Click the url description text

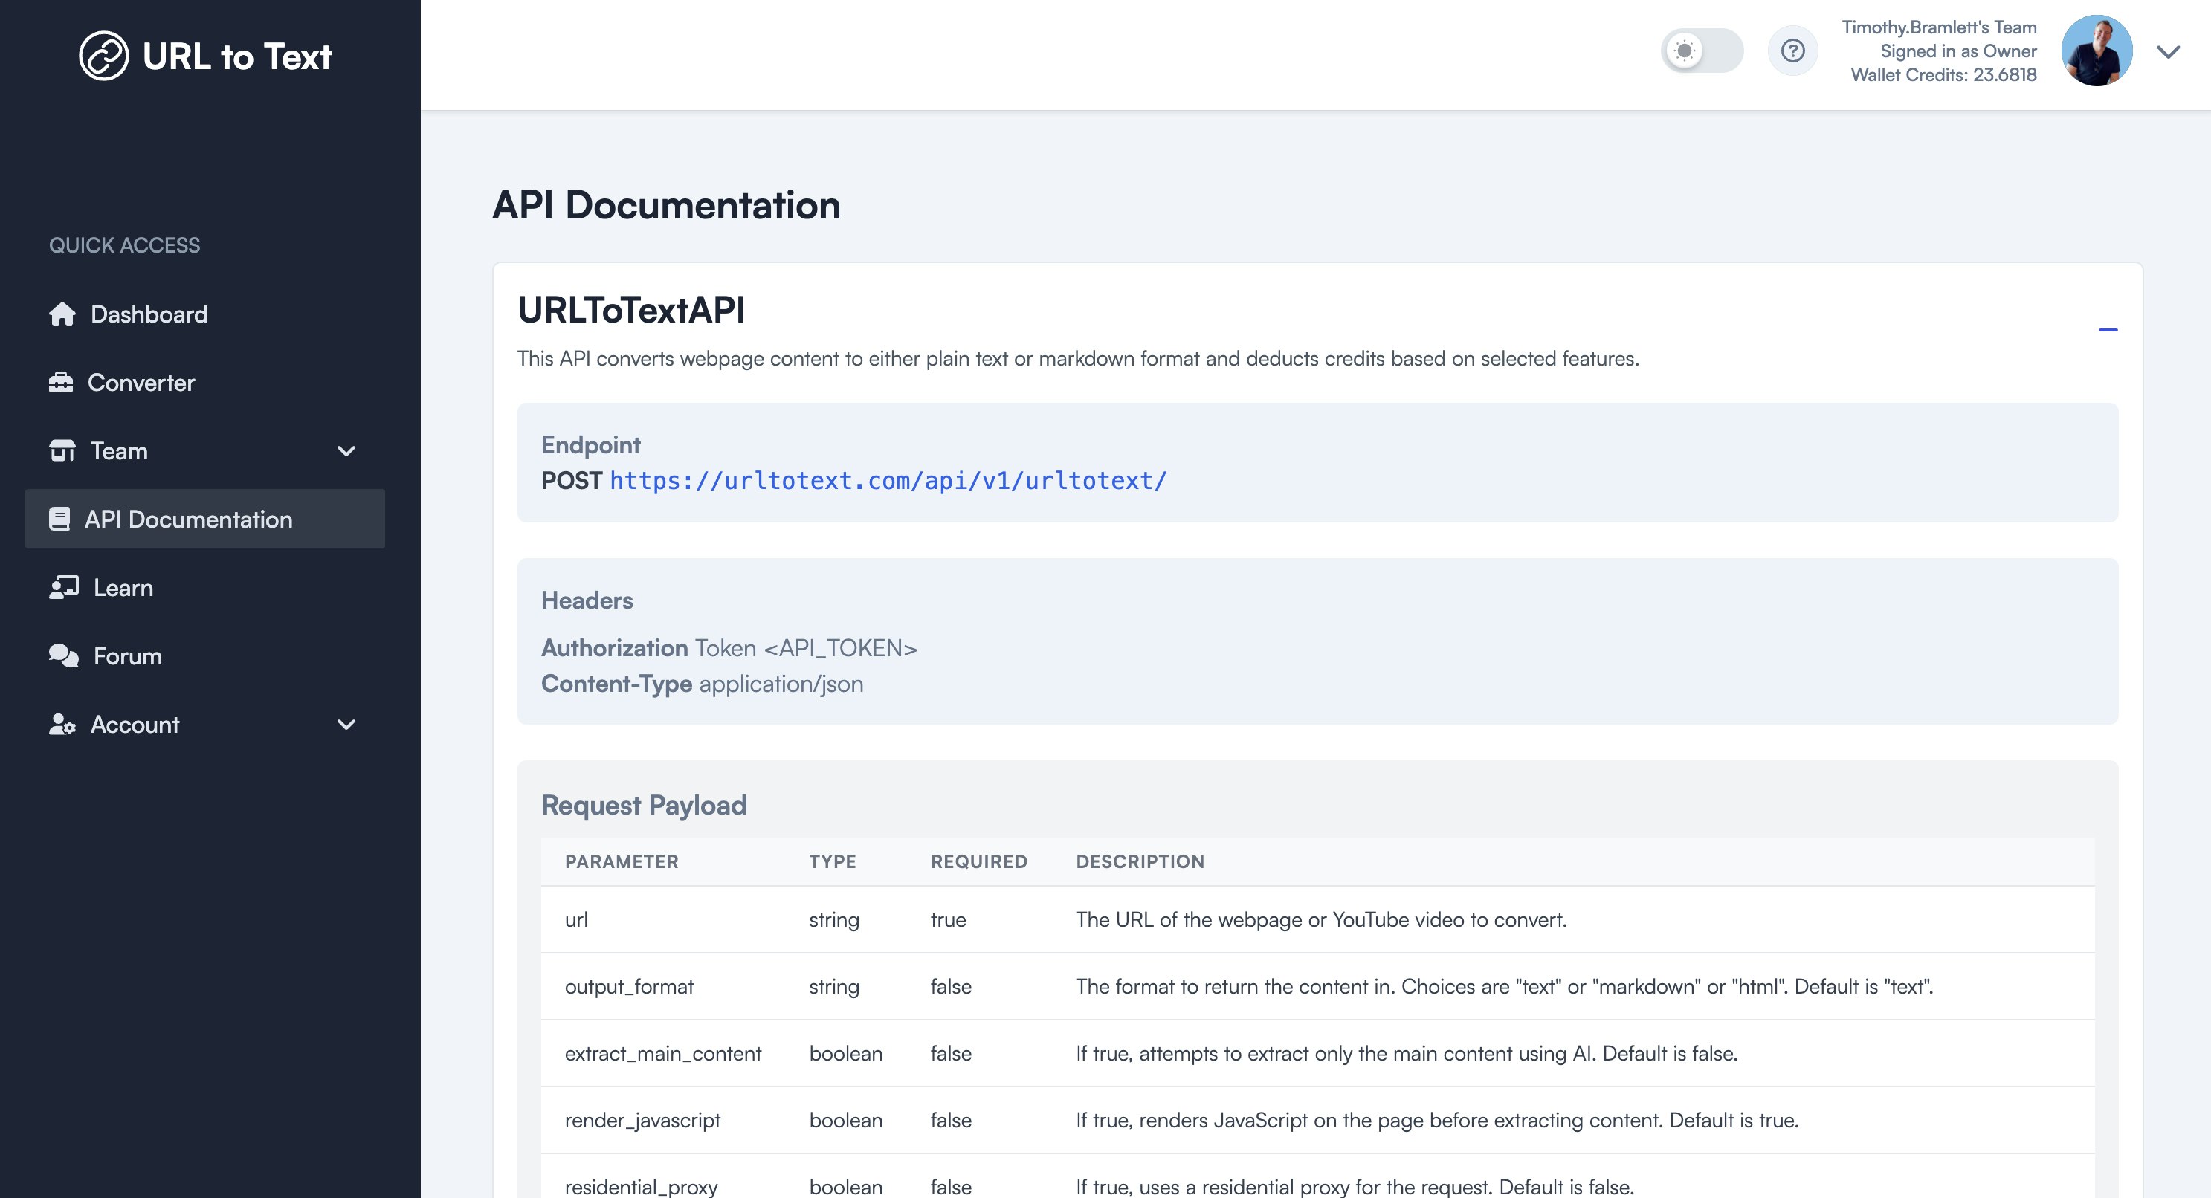point(1321,920)
